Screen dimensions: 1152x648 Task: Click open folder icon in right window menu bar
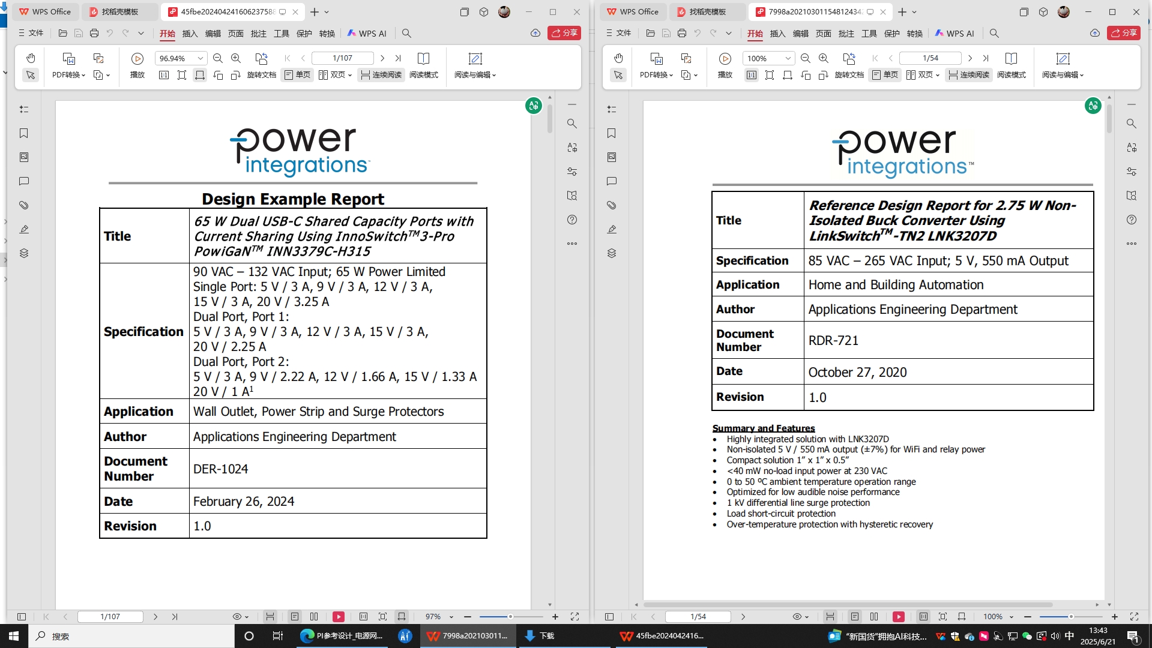coord(650,34)
